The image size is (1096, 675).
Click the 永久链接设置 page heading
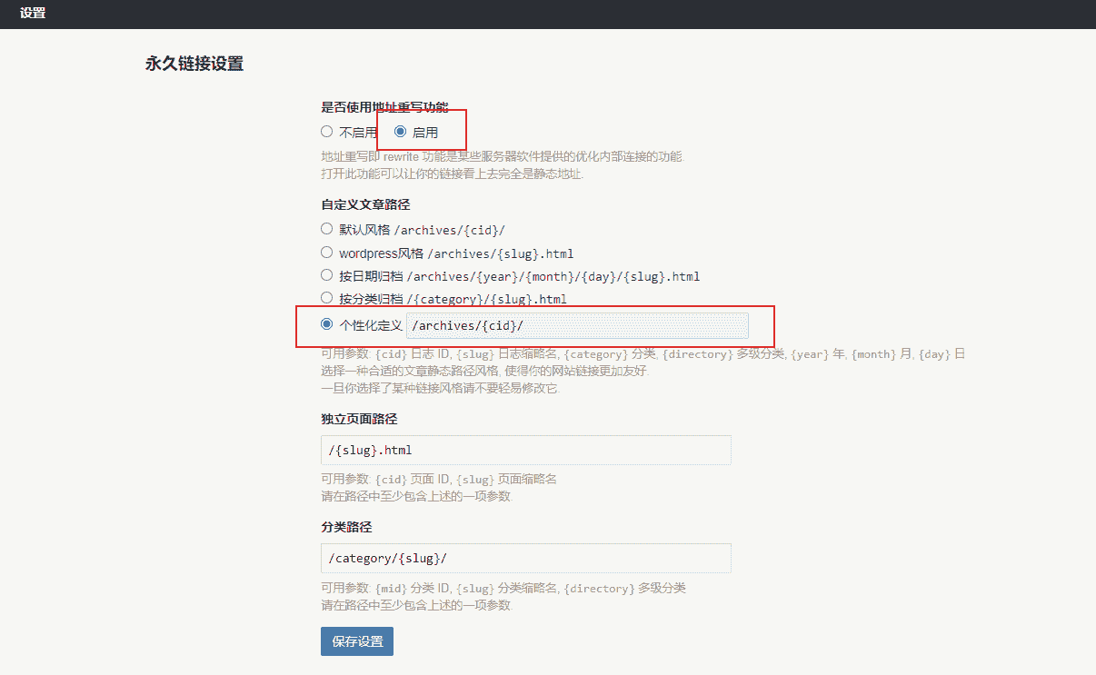tap(194, 64)
